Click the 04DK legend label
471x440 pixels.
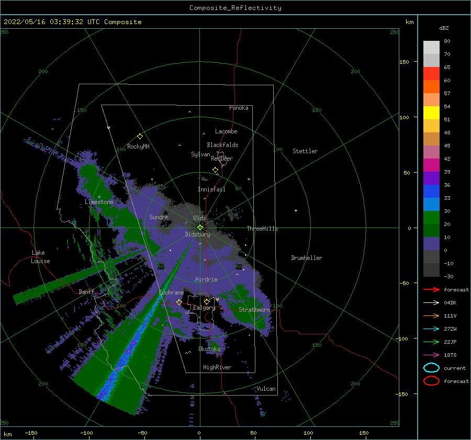click(450, 303)
